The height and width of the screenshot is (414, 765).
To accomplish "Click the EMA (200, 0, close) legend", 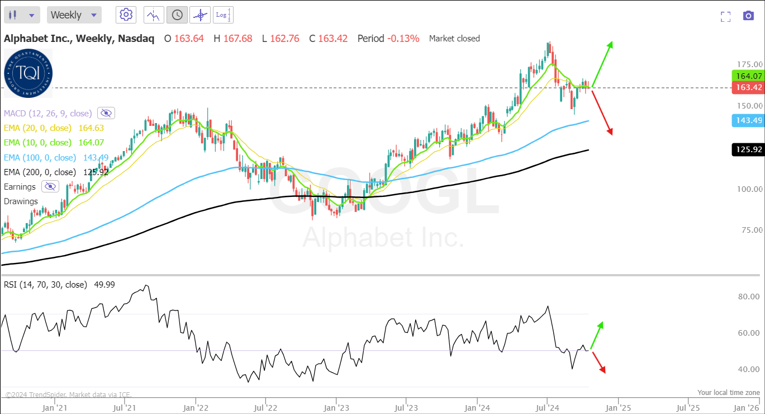I will (40, 172).
